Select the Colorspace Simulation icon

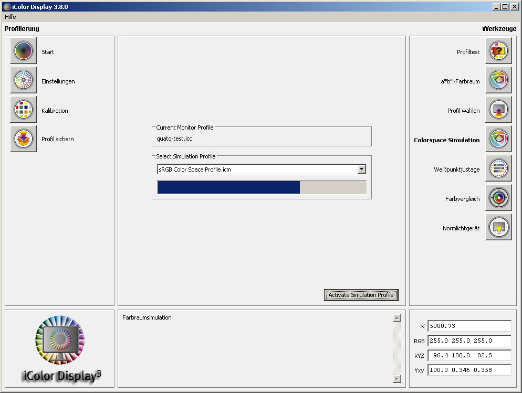tap(498, 139)
